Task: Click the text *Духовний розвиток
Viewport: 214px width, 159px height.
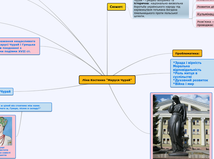Action: tap(191, 80)
